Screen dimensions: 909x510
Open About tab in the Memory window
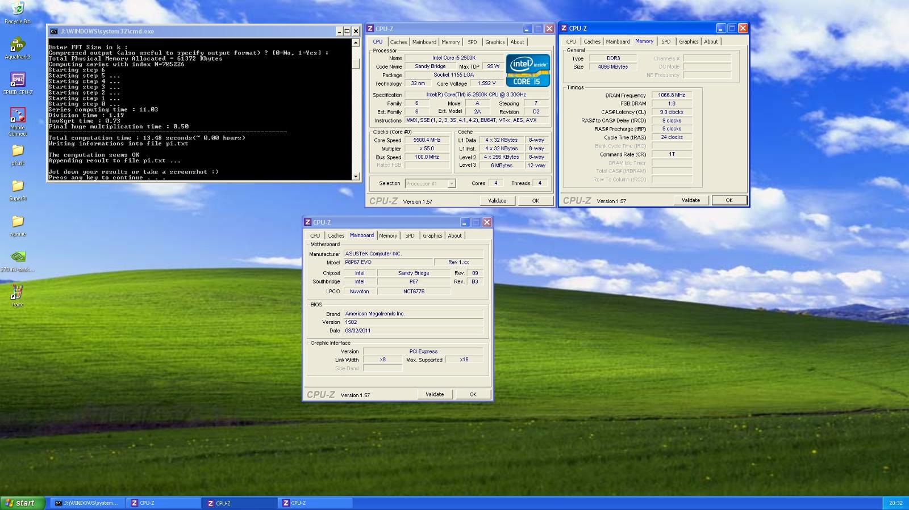[711, 41]
